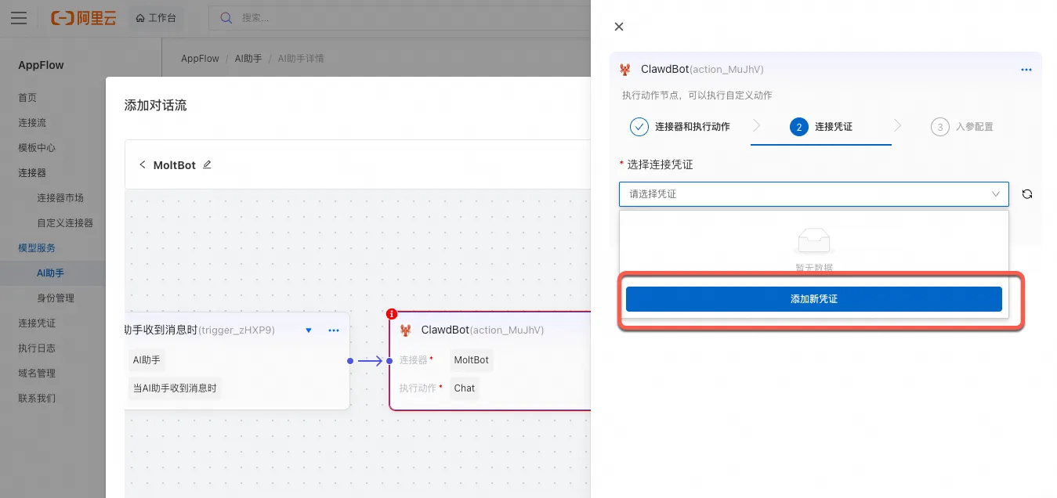The height and width of the screenshot is (498, 1057).
Task: Click the AppFlow breadcrumb link
Action: (x=201, y=59)
